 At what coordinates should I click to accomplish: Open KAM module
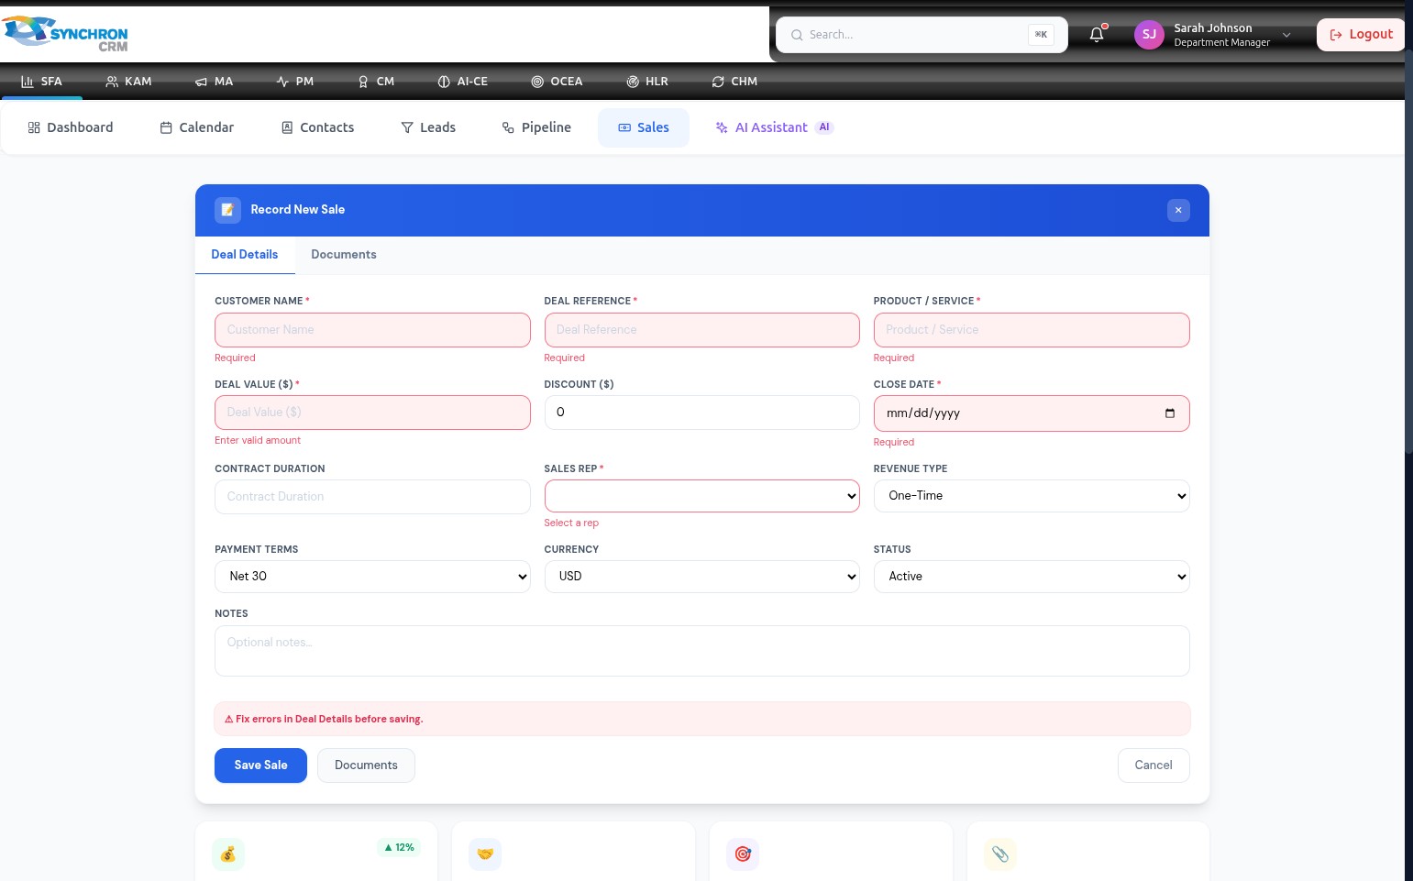128,82
